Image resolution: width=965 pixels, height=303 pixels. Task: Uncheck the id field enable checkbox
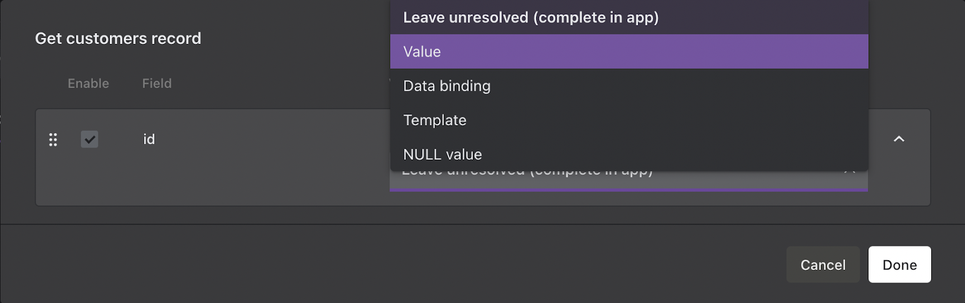pos(89,140)
